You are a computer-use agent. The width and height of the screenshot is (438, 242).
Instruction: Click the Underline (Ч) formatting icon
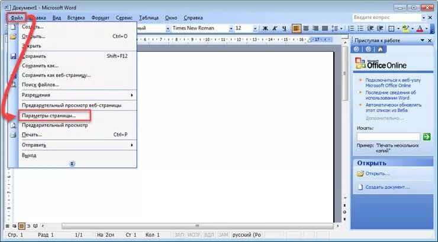pos(284,28)
